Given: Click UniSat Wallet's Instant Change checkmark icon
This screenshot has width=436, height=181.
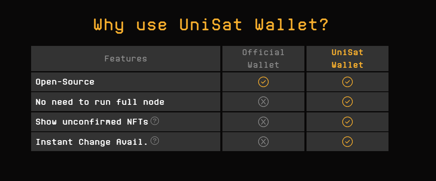Looking at the screenshot, I should point(347,142).
